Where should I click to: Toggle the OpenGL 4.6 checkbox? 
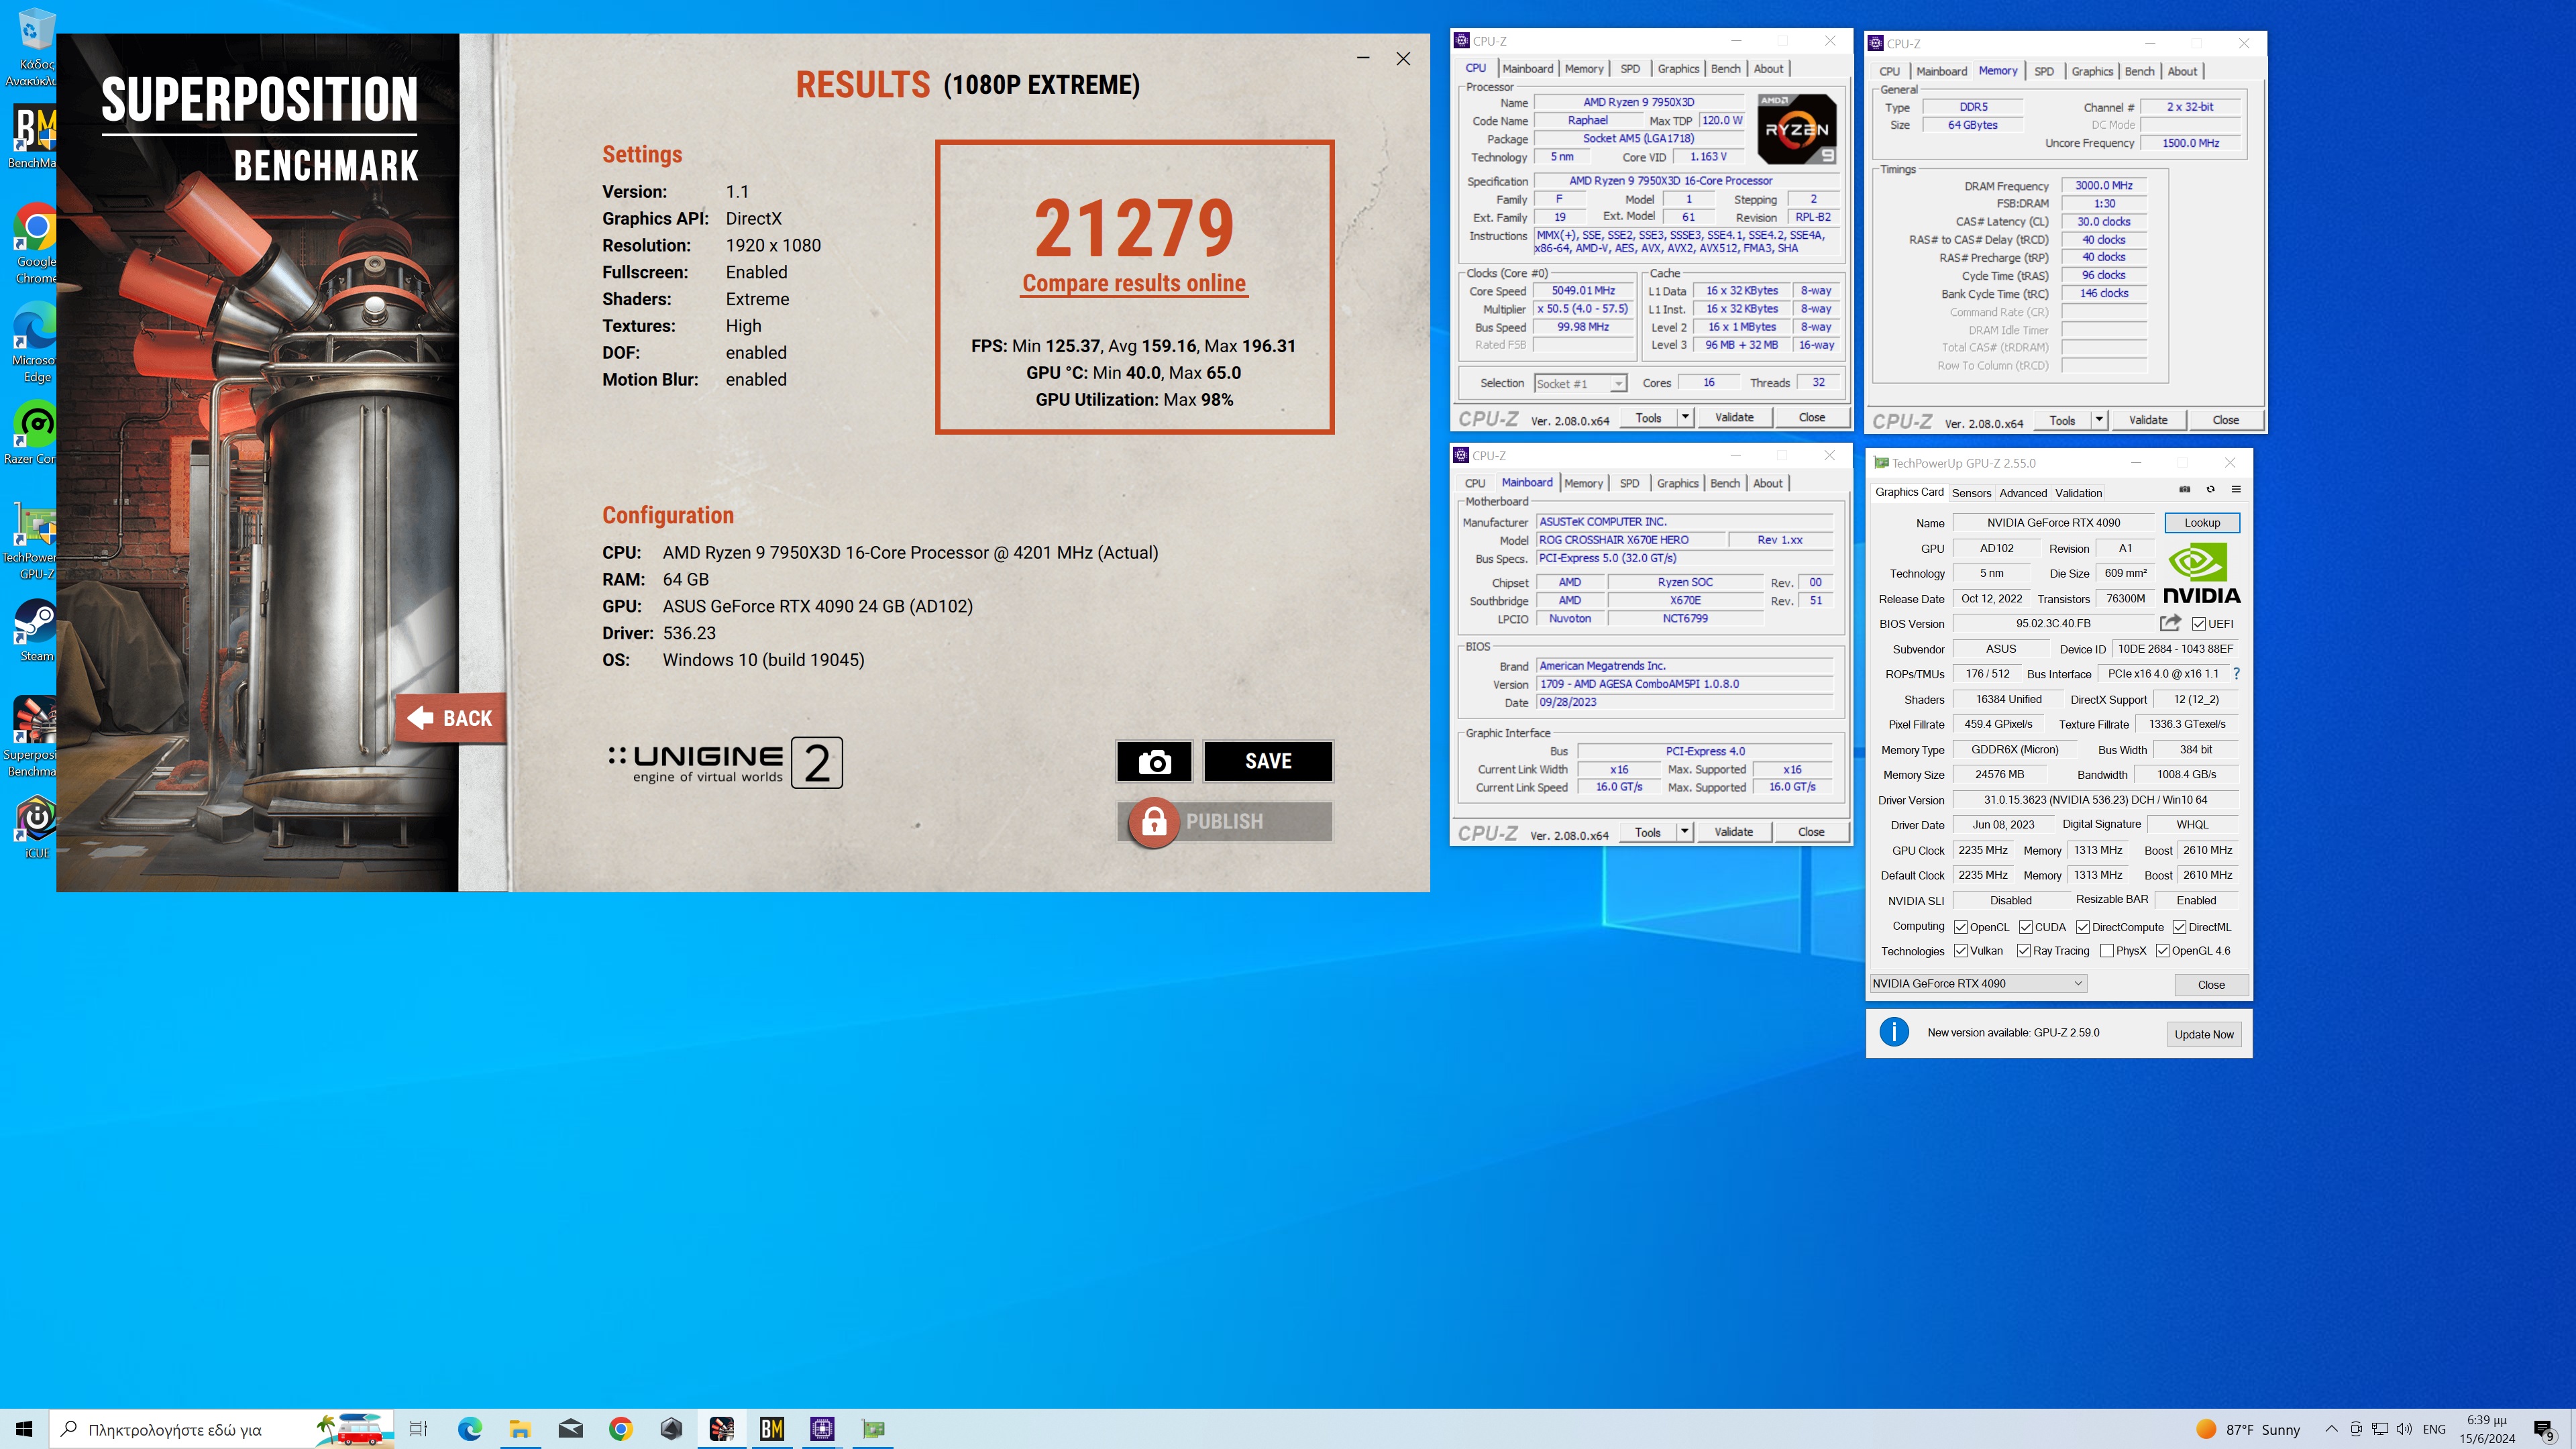[x=2162, y=951]
